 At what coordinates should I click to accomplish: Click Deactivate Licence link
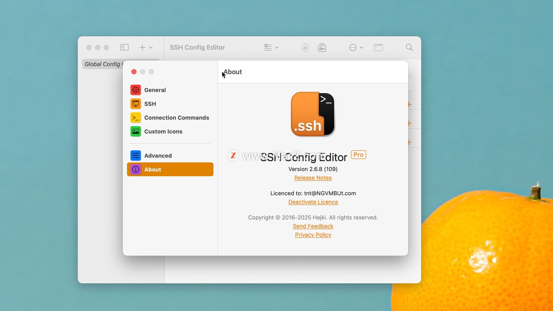(x=313, y=202)
